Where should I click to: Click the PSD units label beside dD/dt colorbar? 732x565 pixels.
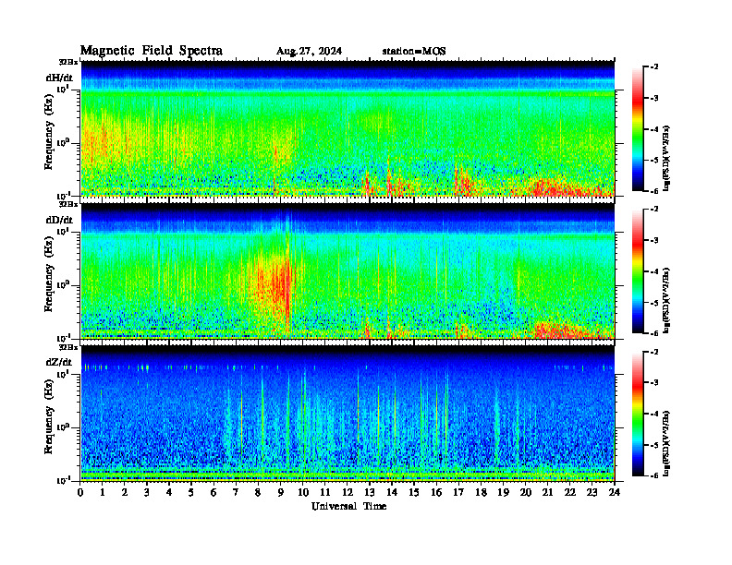click(x=667, y=300)
